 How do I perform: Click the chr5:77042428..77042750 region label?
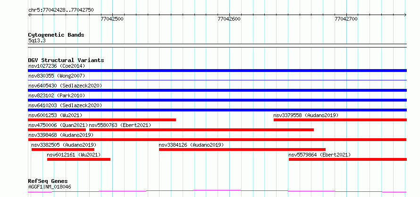point(61,10)
